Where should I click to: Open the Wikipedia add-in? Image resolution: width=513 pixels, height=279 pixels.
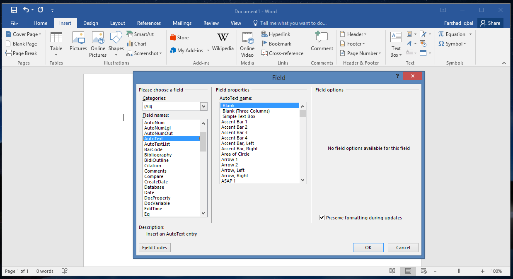223,43
